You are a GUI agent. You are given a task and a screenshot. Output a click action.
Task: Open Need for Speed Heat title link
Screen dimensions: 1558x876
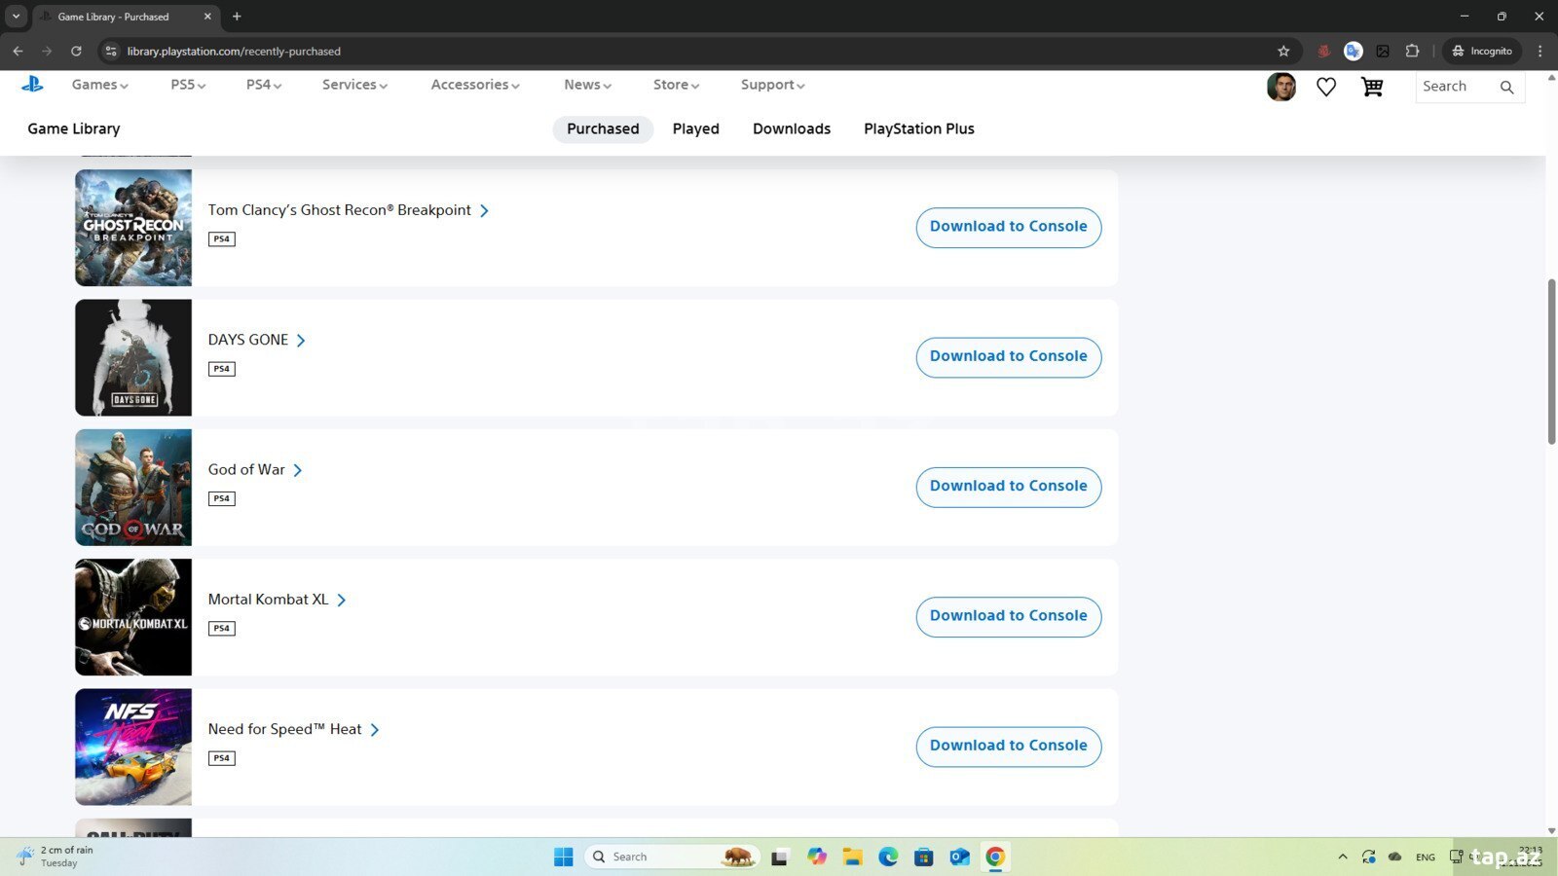point(293,729)
